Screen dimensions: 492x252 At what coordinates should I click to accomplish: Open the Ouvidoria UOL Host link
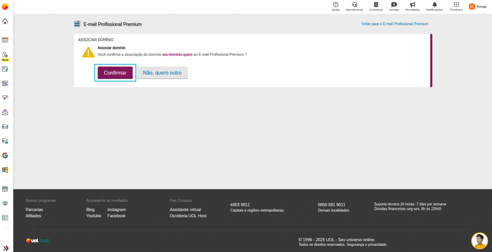(188, 216)
